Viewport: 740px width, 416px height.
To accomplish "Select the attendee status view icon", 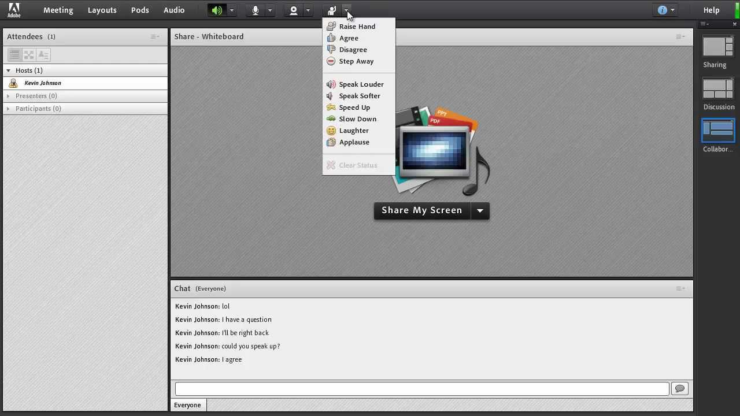I will [43, 54].
